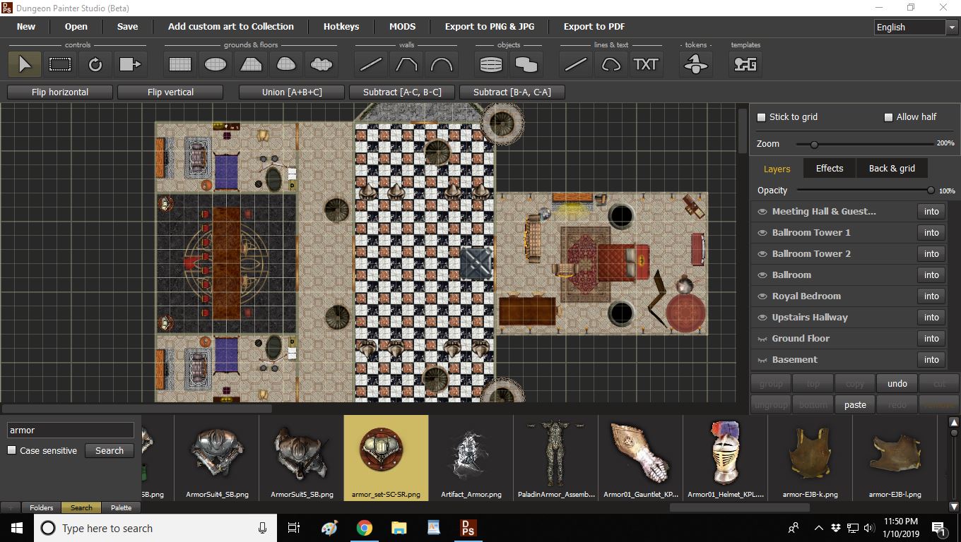Select the TXT text tool

click(x=646, y=64)
